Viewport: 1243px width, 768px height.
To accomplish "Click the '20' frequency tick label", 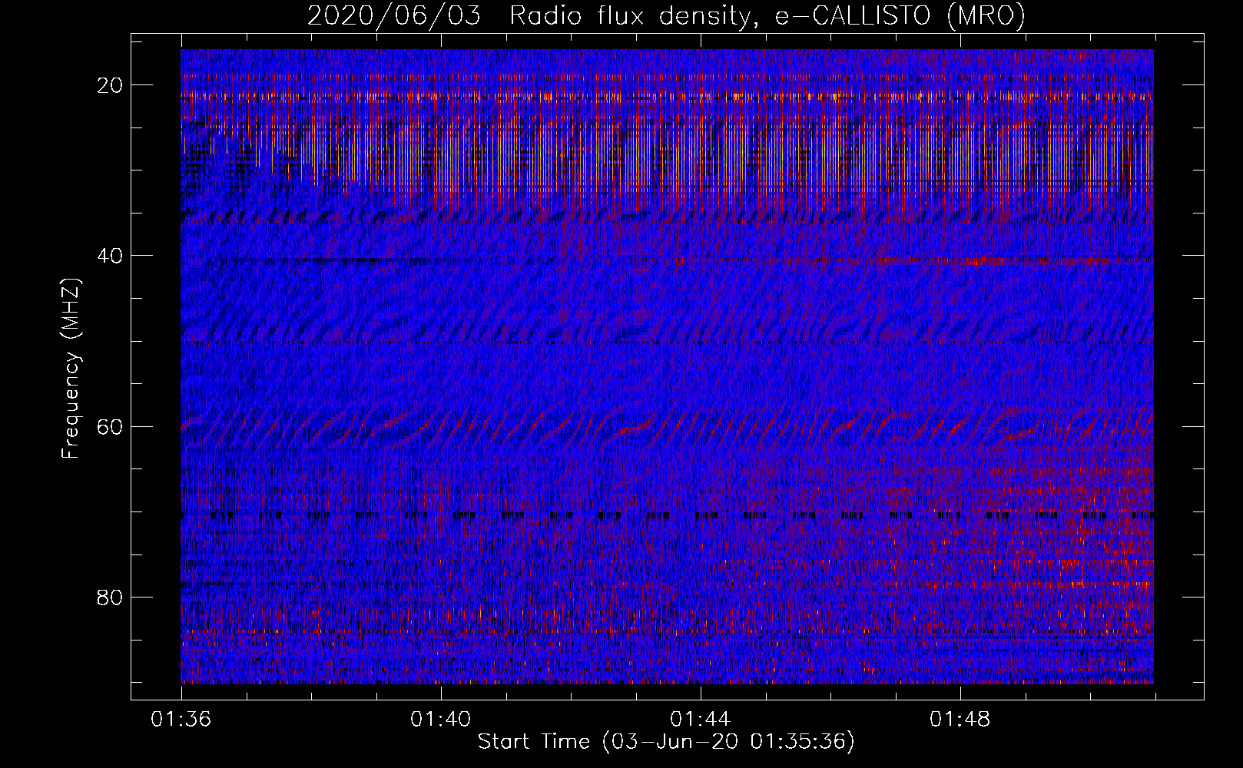I will [111, 85].
